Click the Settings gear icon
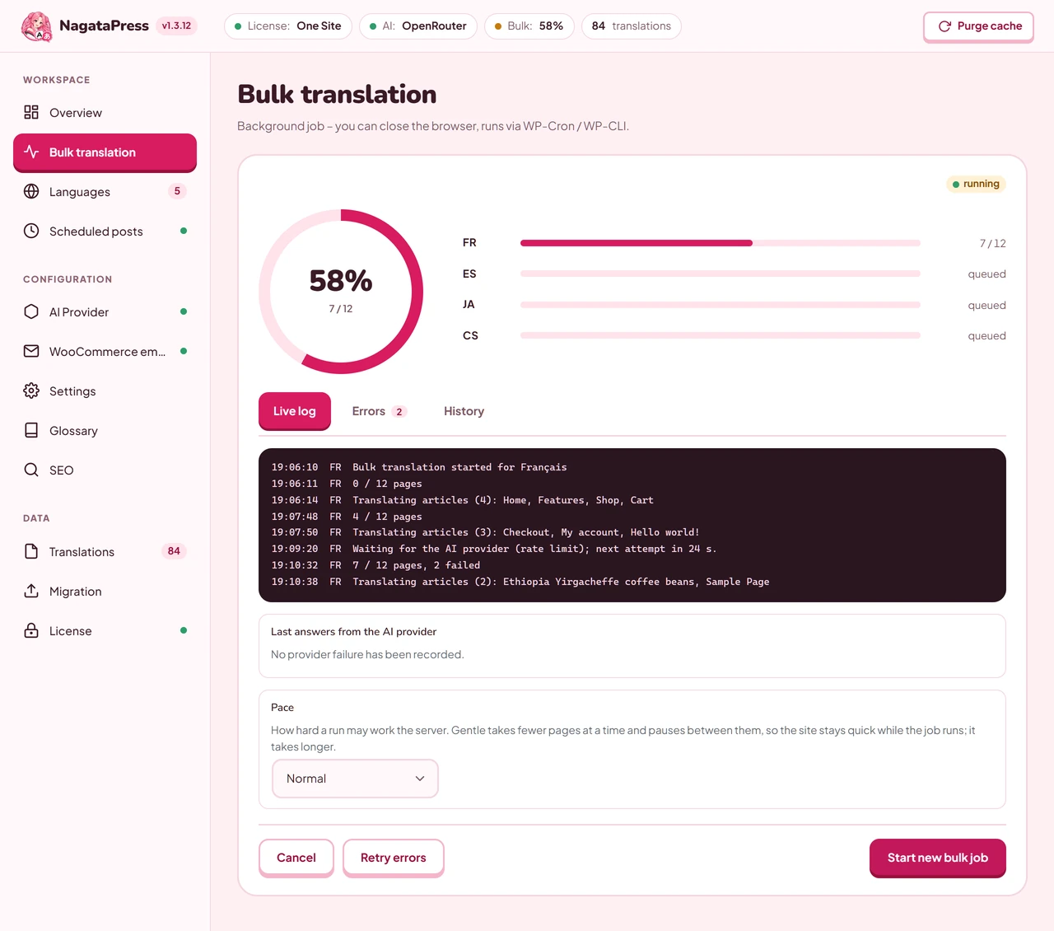Screen dimensions: 1054x931 [31, 391]
